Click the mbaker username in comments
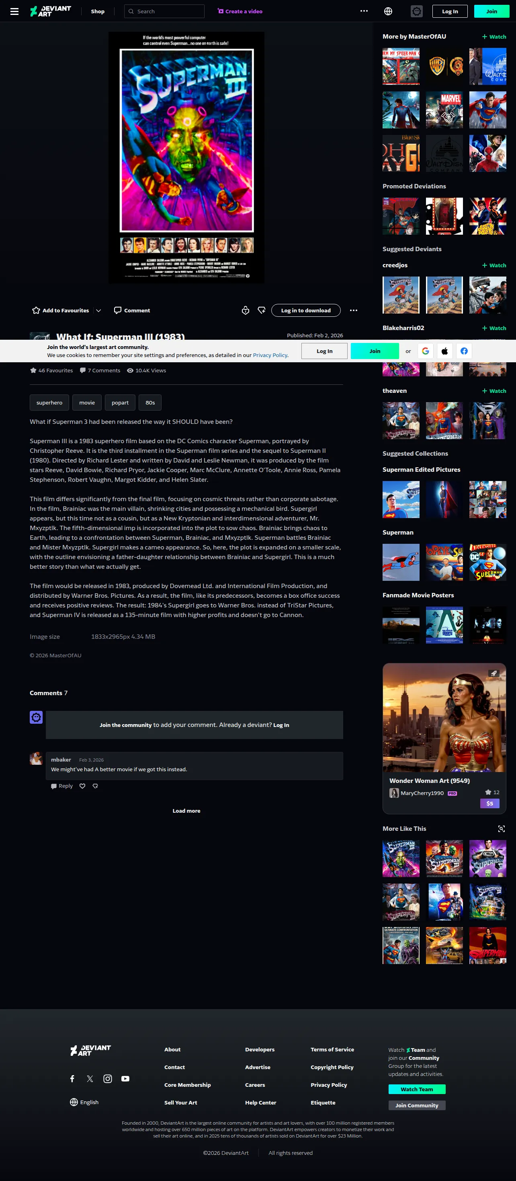516x1181 pixels. (x=61, y=760)
